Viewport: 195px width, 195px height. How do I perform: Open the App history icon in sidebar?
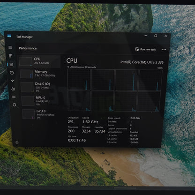[x=12, y=73]
